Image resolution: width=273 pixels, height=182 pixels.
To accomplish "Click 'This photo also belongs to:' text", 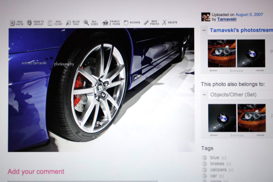I will coord(233,84).
